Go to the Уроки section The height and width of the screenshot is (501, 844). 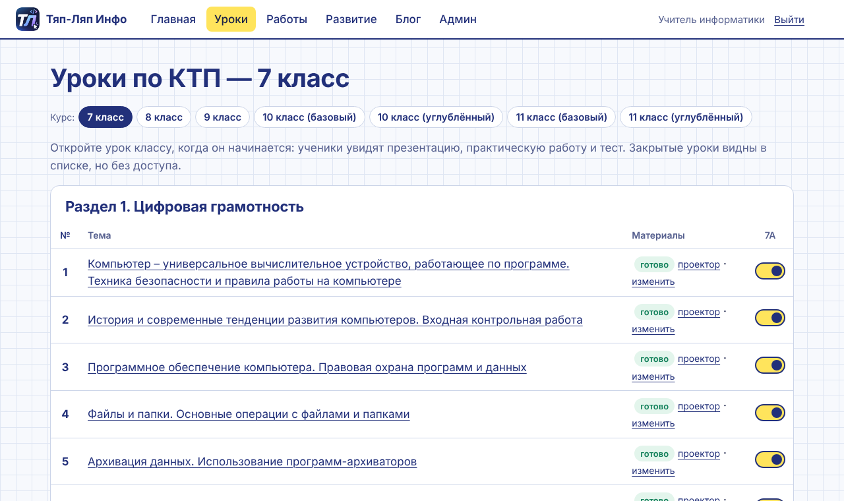coord(231,19)
